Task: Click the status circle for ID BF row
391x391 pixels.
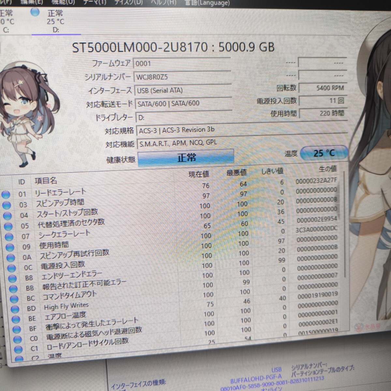Action: coord(17,329)
